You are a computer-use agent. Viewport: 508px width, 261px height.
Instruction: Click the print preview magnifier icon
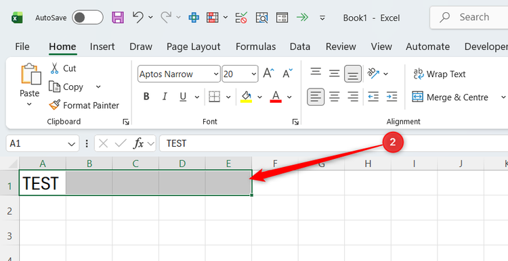[x=261, y=18]
